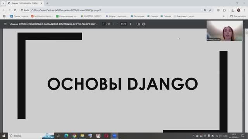Open a new browser tab
The width and height of the screenshot is (248, 139).
click(47, 3)
